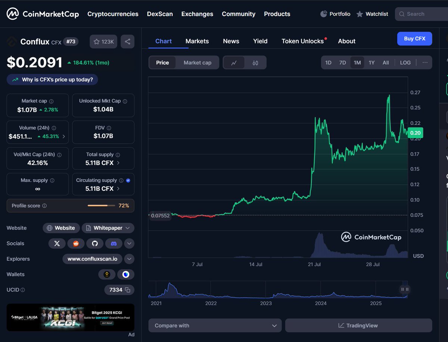Open the DexScan header menu
The height and width of the screenshot is (342, 448).
[160, 14]
